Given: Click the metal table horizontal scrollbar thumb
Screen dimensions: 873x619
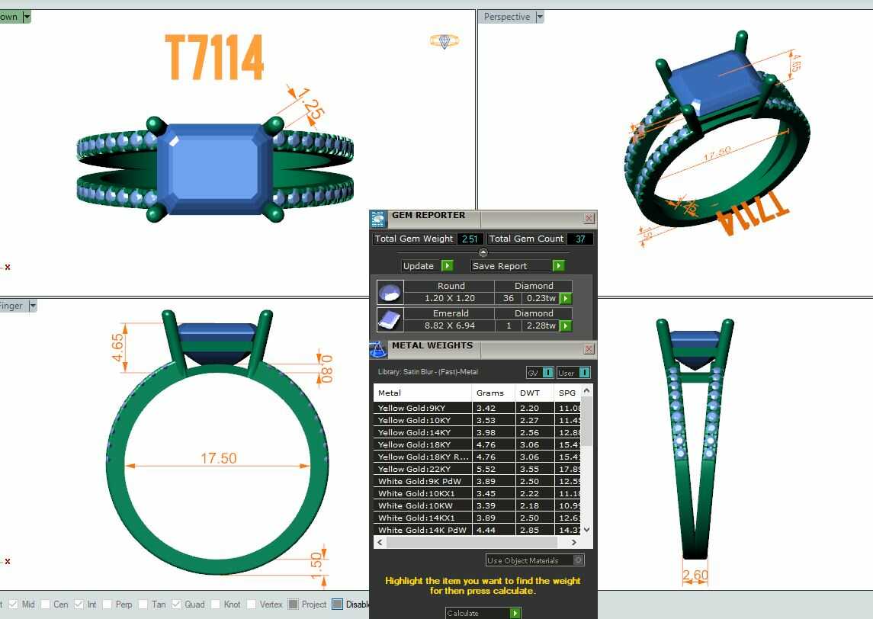Looking at the screenshot, I should point(472,541).
